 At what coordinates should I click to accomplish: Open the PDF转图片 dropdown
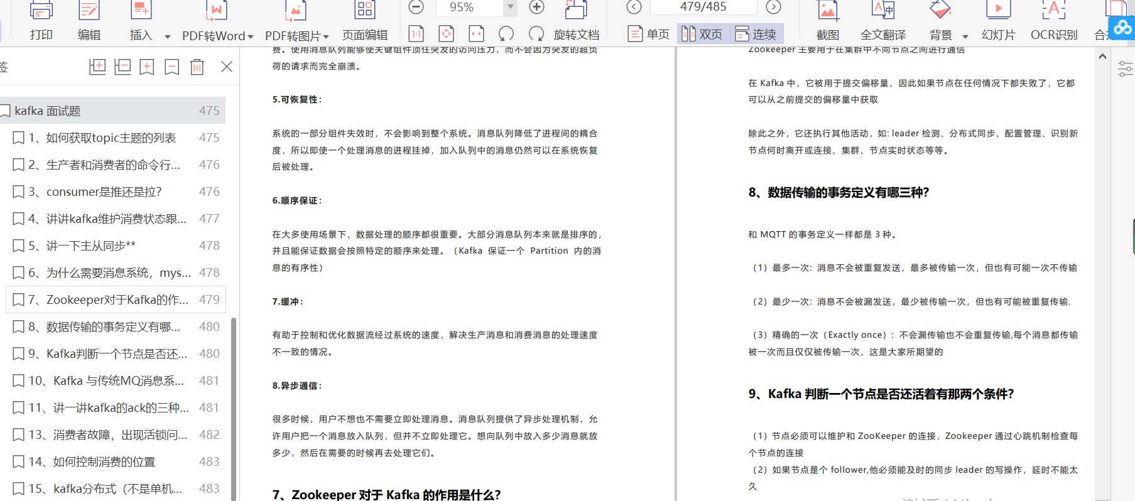click(x=326, y=36)
